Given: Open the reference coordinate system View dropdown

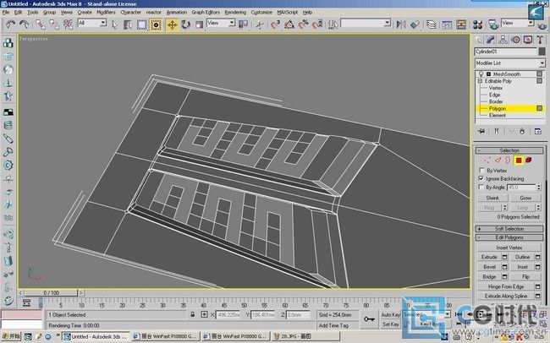Looking at the screenshot, I should click(x=232, y=23).
